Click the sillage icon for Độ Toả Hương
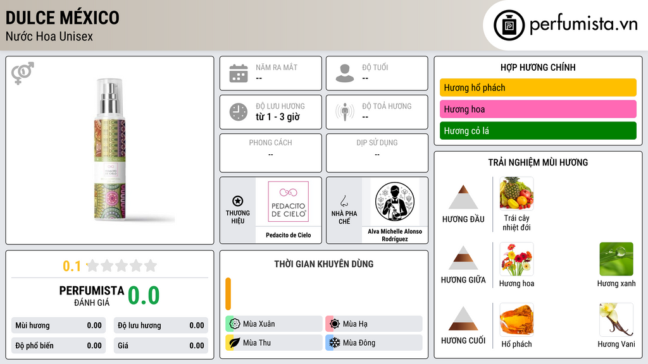Image resolution: width=648 pixels, height=364 pixels. pos(345,112)
